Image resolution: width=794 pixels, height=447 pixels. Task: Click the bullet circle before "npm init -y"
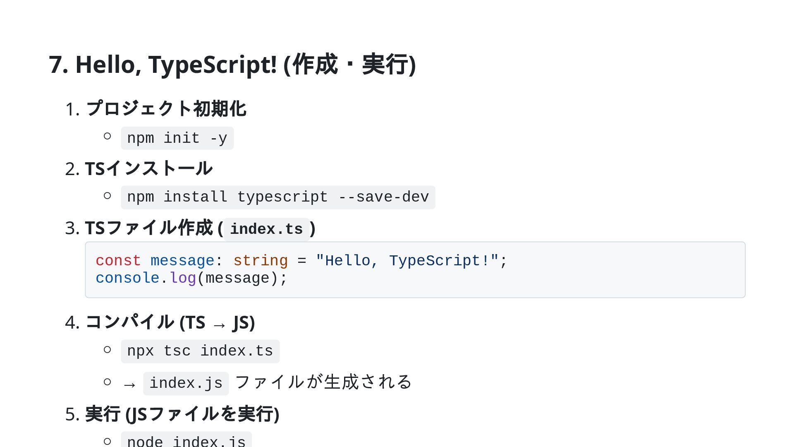coord(107,136)
